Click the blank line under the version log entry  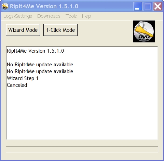tap(82, 58)
